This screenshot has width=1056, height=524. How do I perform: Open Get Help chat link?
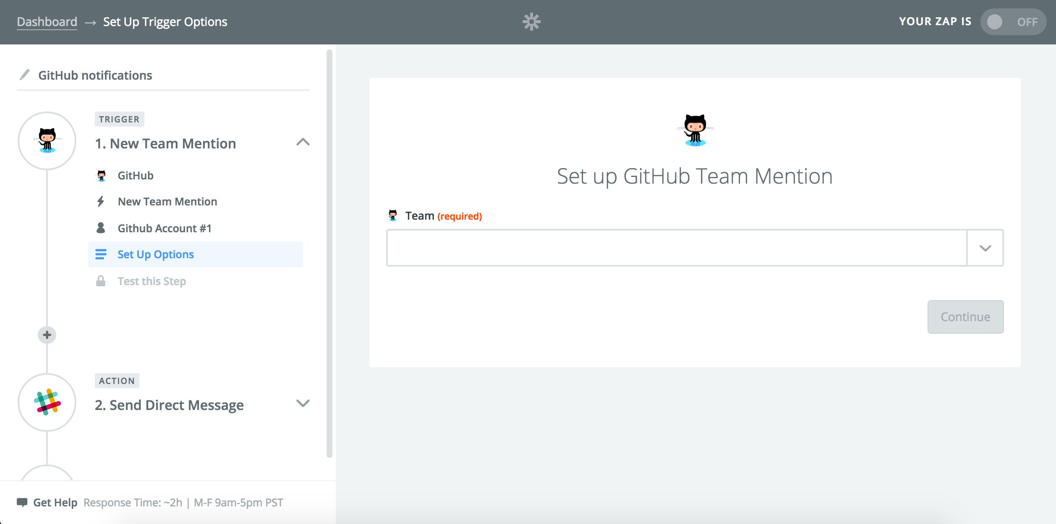(55, 503)
